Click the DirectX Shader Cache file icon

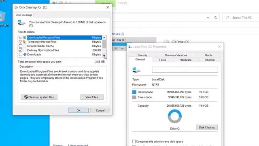pos(25,46)
